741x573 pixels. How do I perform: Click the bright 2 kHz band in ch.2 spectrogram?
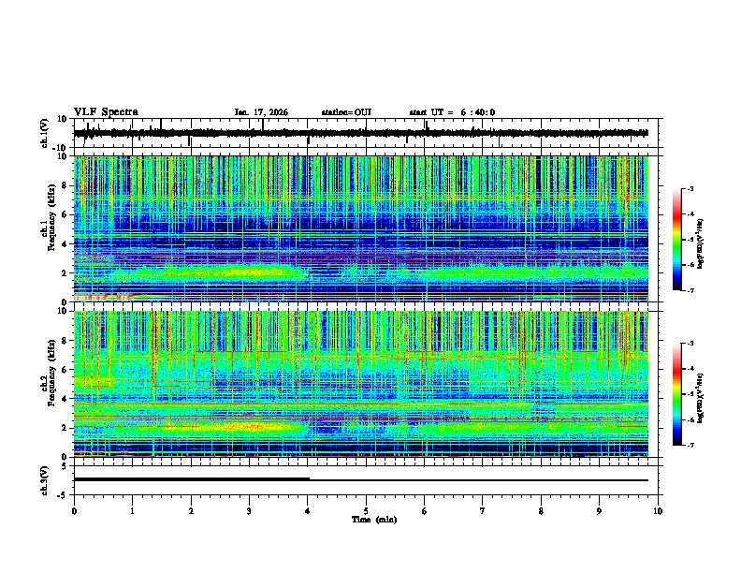coord(237,427)
